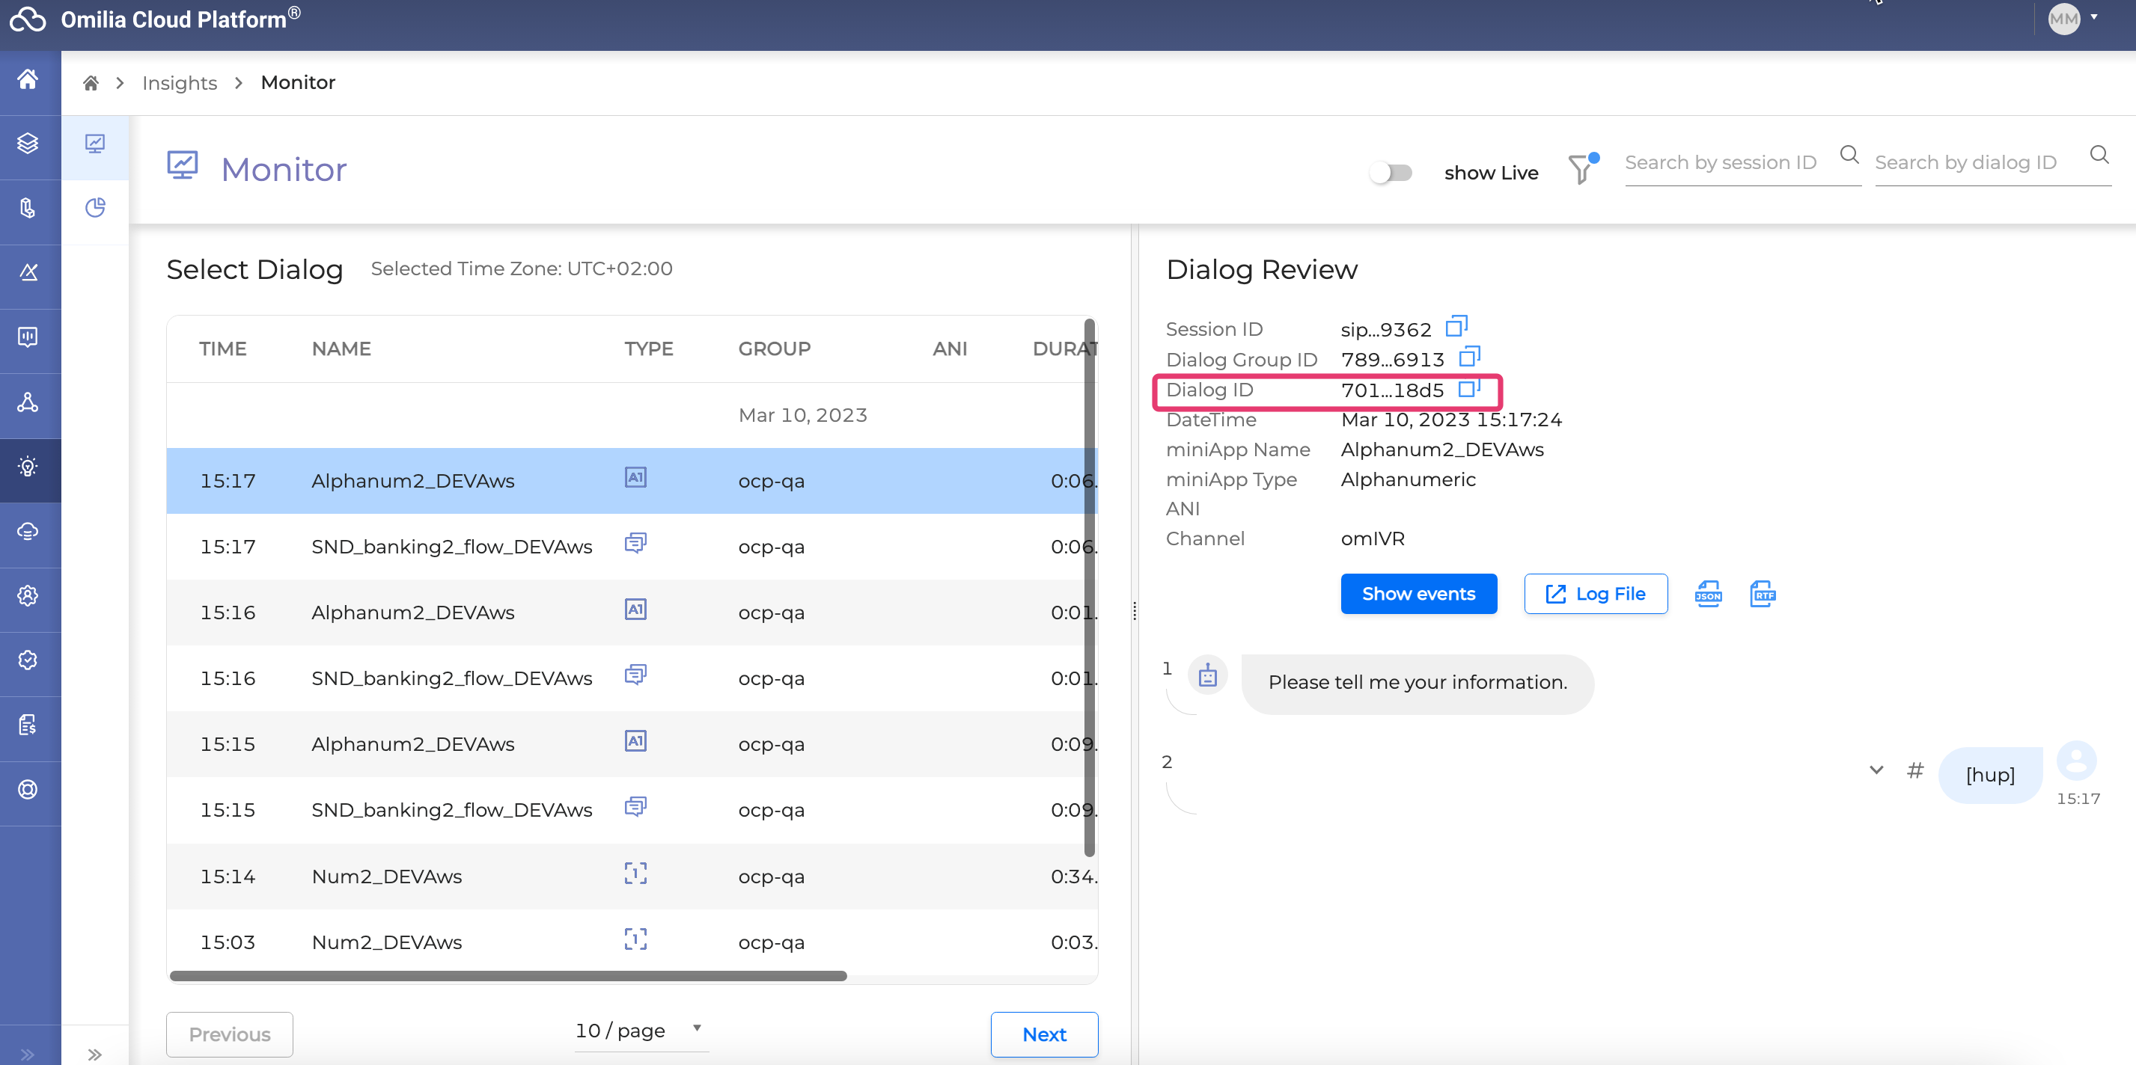Copy the Session ID value
Image resolution: width=2136 pixels, height=1065 pixels.
[1456, 327]
